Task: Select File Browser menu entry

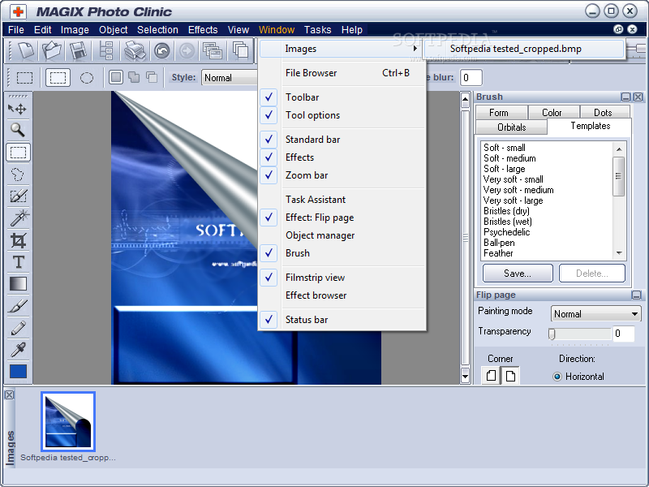Action: tap(342, 73)
